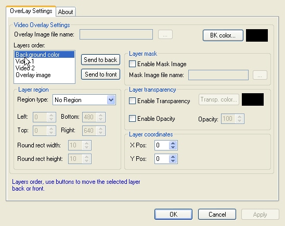Tick the Enable Transparency checkbox
Image resolution: width=285 pixels, height=226 pixels.
pyautogui.click(x=132, y=101)
